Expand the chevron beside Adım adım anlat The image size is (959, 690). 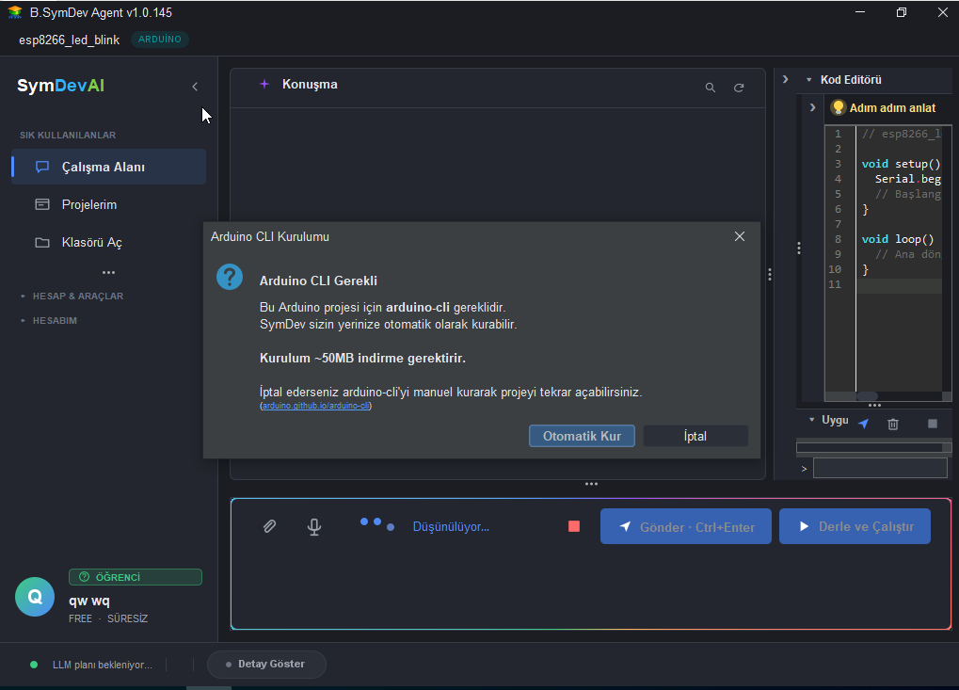coord(812,107)
